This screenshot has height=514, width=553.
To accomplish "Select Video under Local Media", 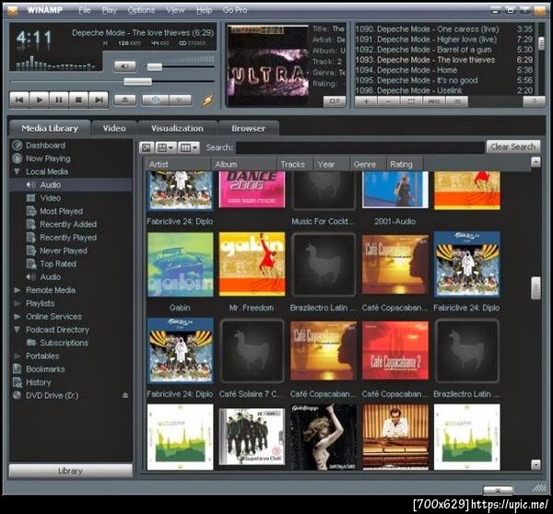I will (x=50, y=198).
